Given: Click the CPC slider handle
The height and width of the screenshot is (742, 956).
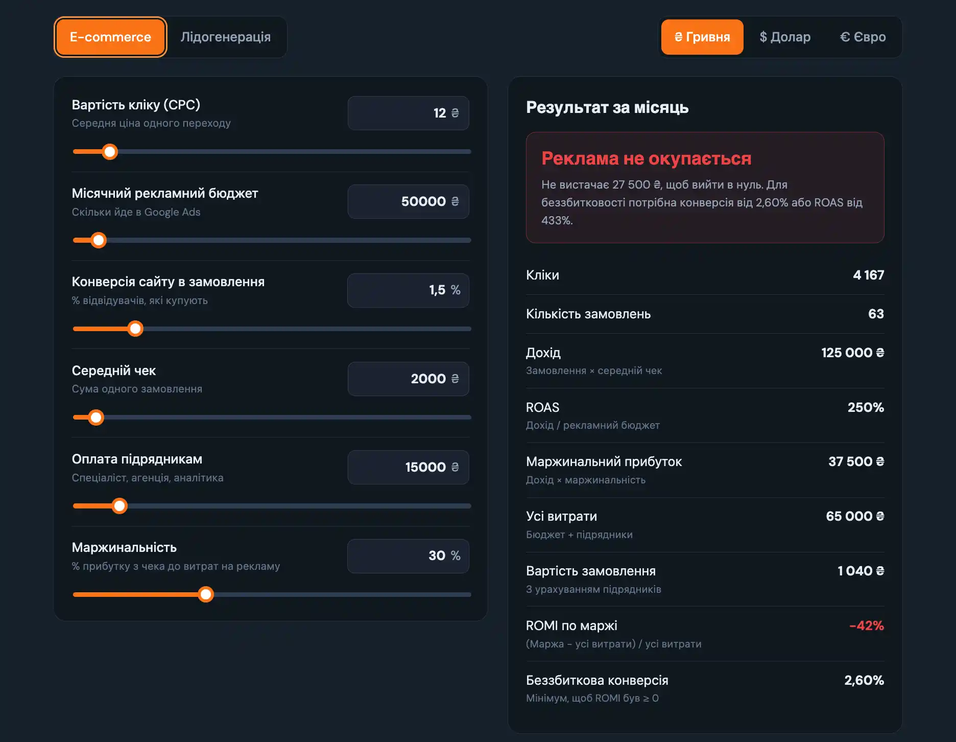Looking at the screenshot, I should (x=110, y=152).
